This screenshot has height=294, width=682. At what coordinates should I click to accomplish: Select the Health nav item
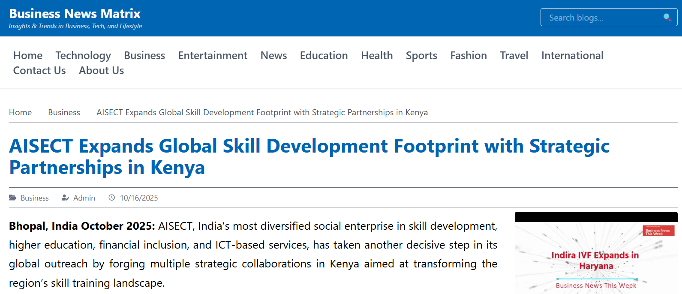[x=377, y=56]
